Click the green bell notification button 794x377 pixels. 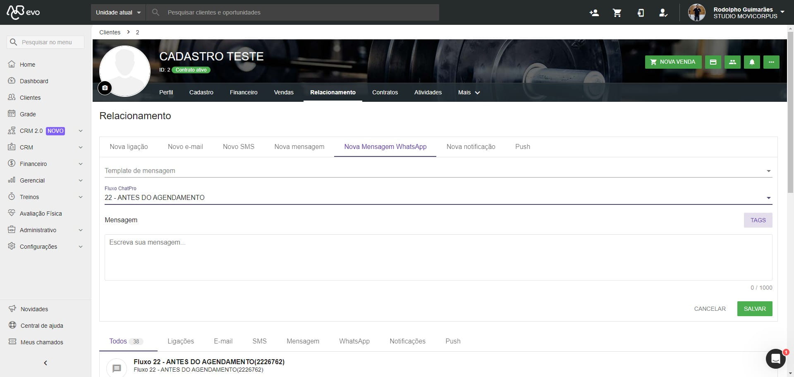[752, 62]
